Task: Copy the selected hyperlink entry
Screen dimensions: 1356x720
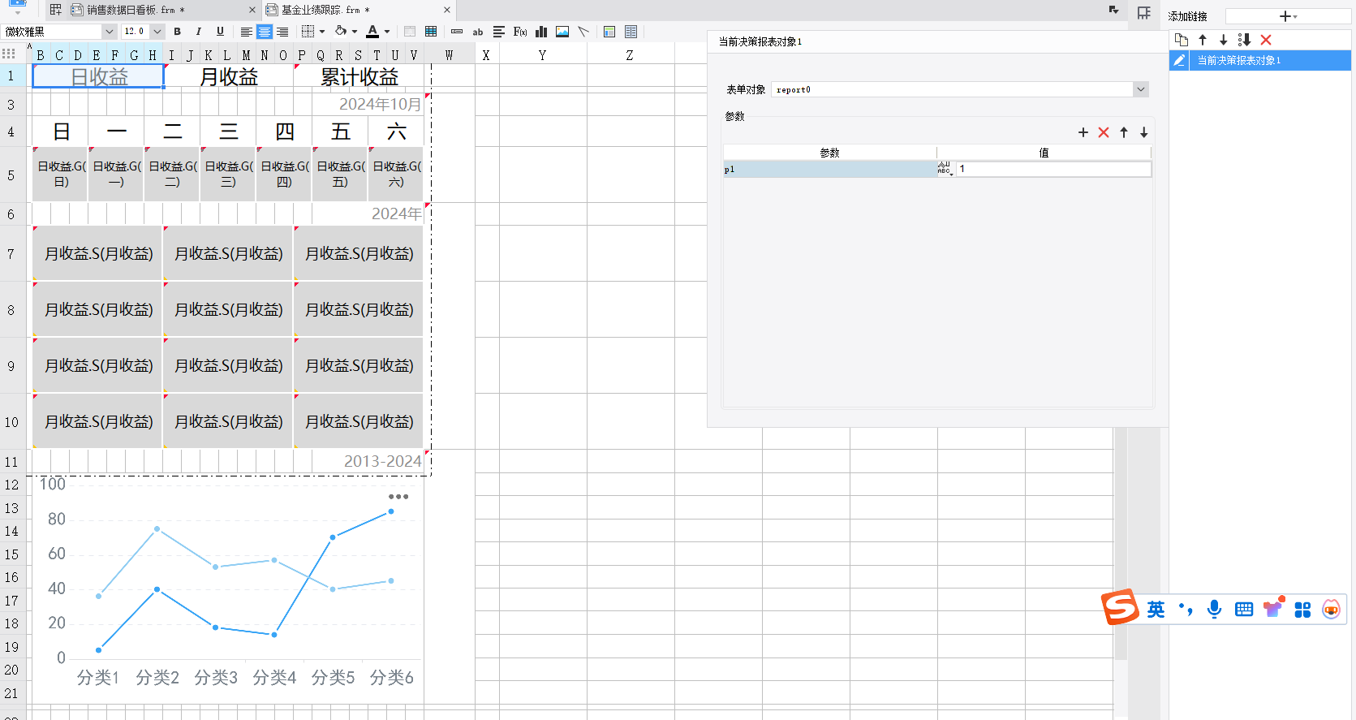Action: pos(1182,40)
